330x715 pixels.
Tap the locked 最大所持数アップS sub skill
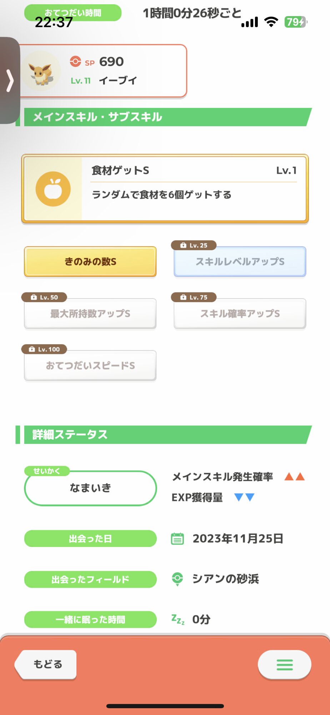coord(90,314)
